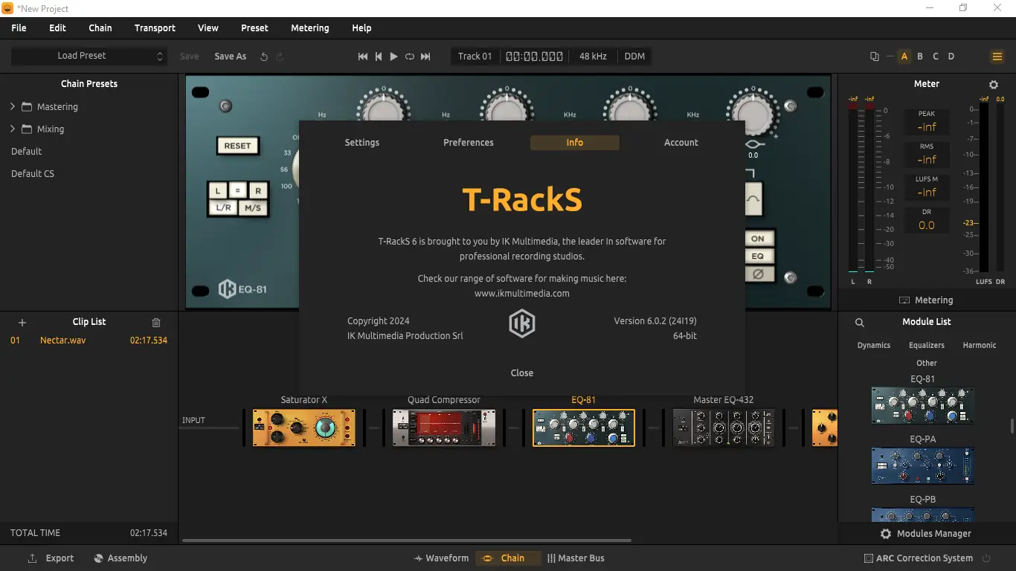
Task: Switch to the Account tab
Action: 681,142
